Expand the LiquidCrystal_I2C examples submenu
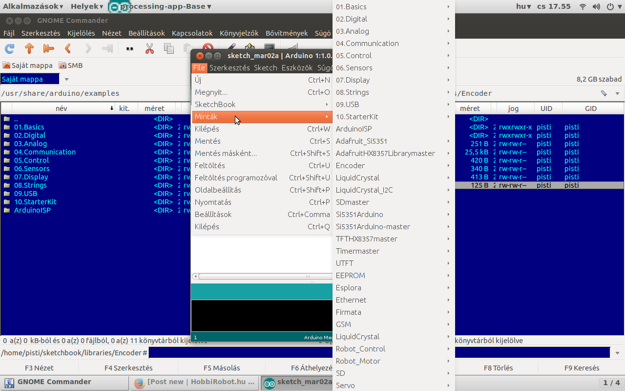 394,190
